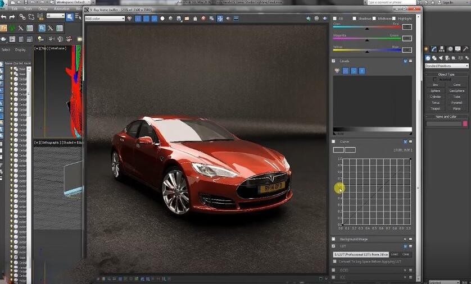The image size is (471, 284).
Task: Enable the Shadows checkbox
Action: click(355, 19)
